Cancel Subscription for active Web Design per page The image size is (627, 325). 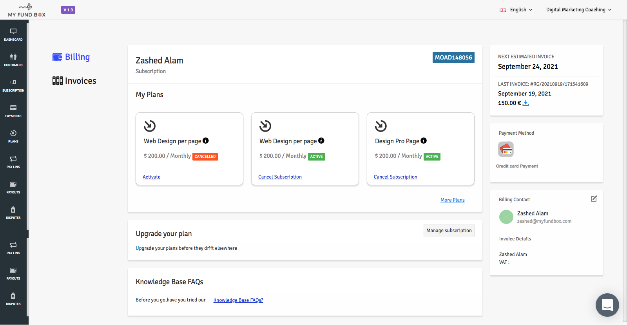280,177
